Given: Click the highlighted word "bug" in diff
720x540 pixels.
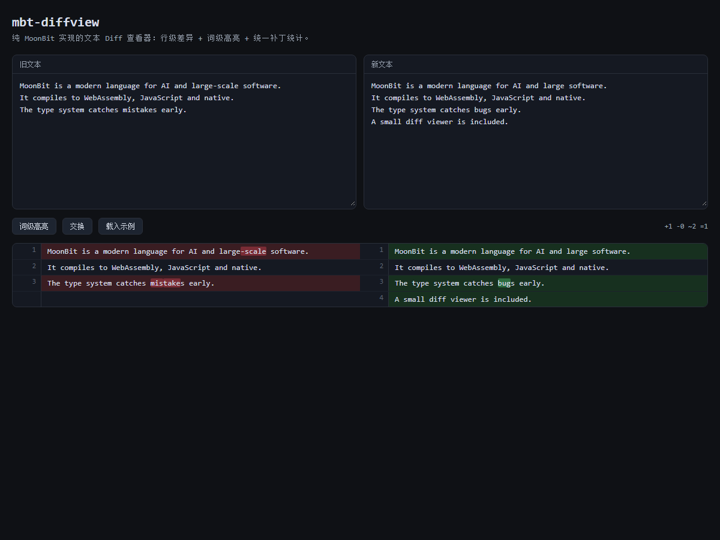Looking at the screenshot, I should point(504,283).
